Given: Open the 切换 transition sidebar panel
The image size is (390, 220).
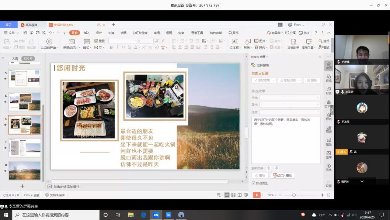Looking at the screenshot, I should point(328,78).
